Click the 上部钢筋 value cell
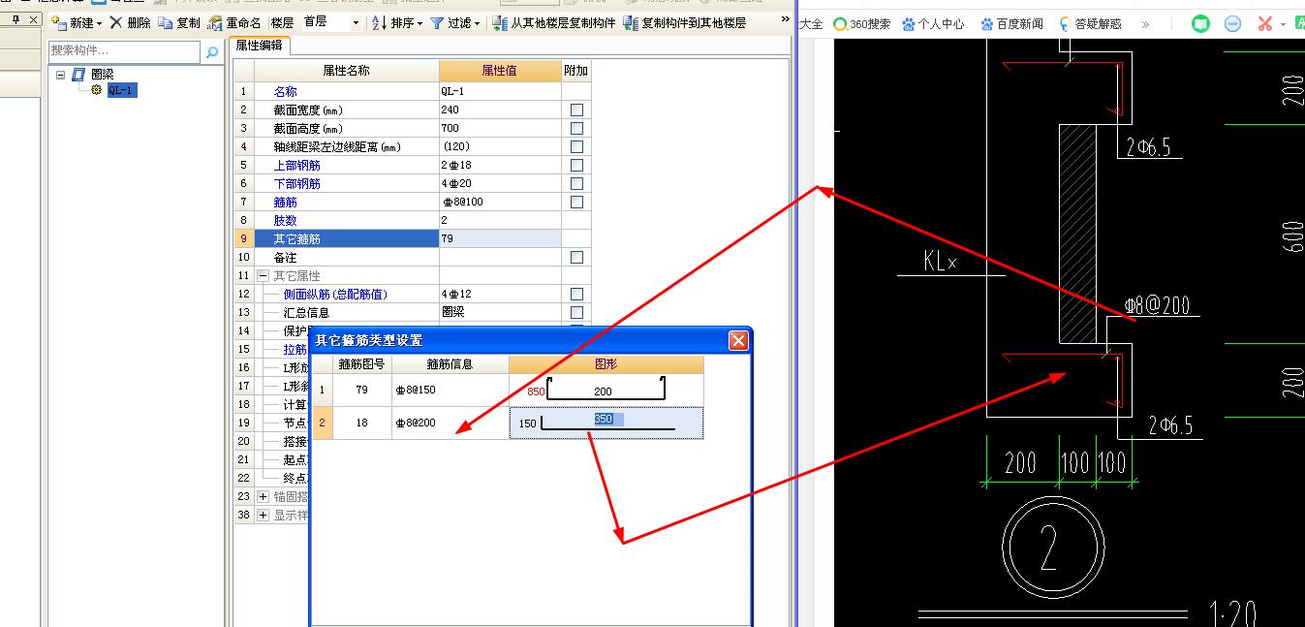 [x=500, y=165]
